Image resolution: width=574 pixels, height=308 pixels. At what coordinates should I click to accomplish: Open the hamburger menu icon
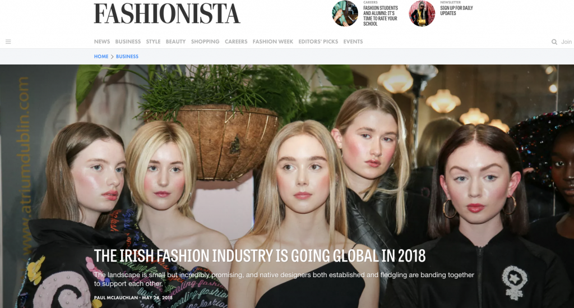[x=8, y=42]
